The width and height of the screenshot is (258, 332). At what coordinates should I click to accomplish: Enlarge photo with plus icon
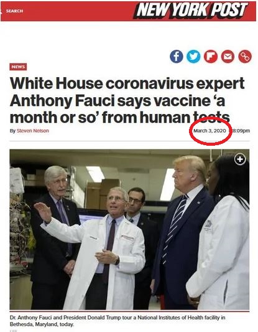tap(240, 159)
